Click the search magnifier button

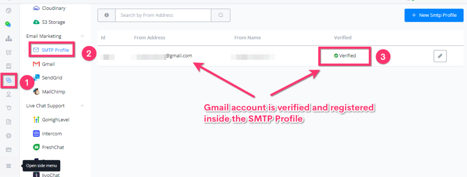pyautogui.click(x=221, y=15)
